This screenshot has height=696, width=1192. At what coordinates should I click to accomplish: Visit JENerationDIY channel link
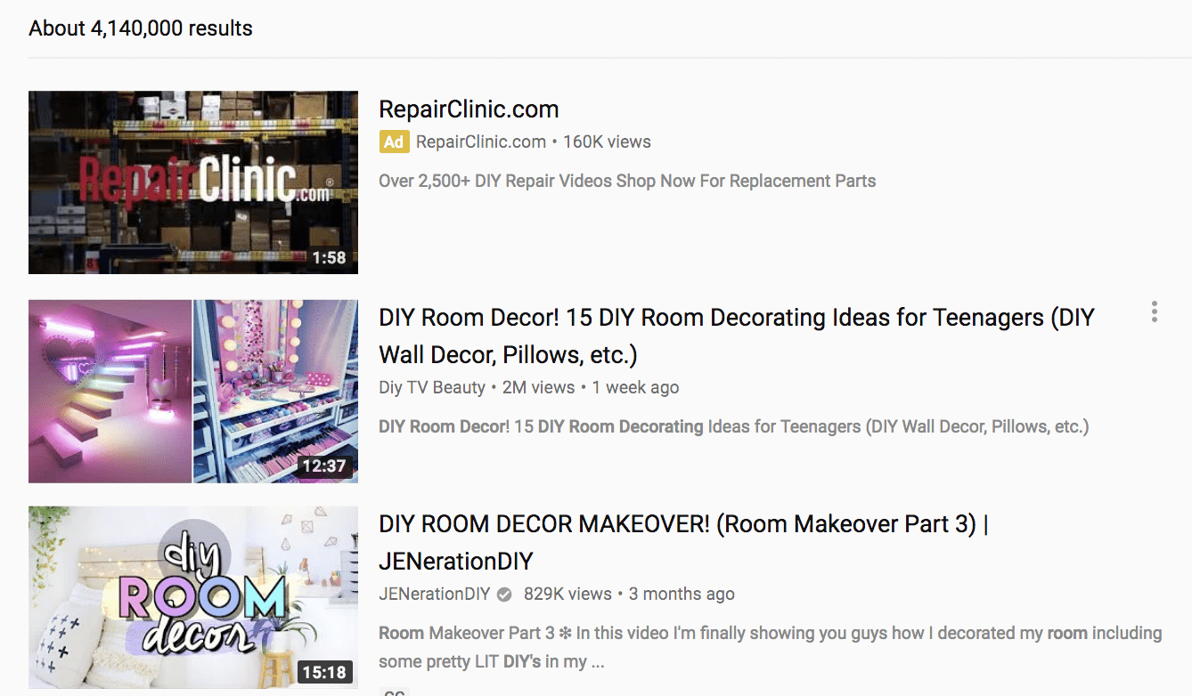(x=435, y=594)
